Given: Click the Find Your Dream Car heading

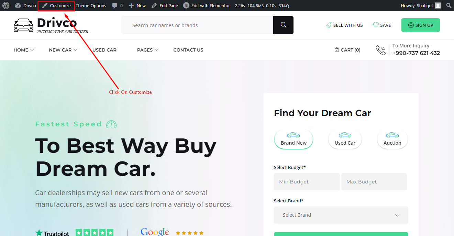Looking at the screenshot, I should point(322,113).
